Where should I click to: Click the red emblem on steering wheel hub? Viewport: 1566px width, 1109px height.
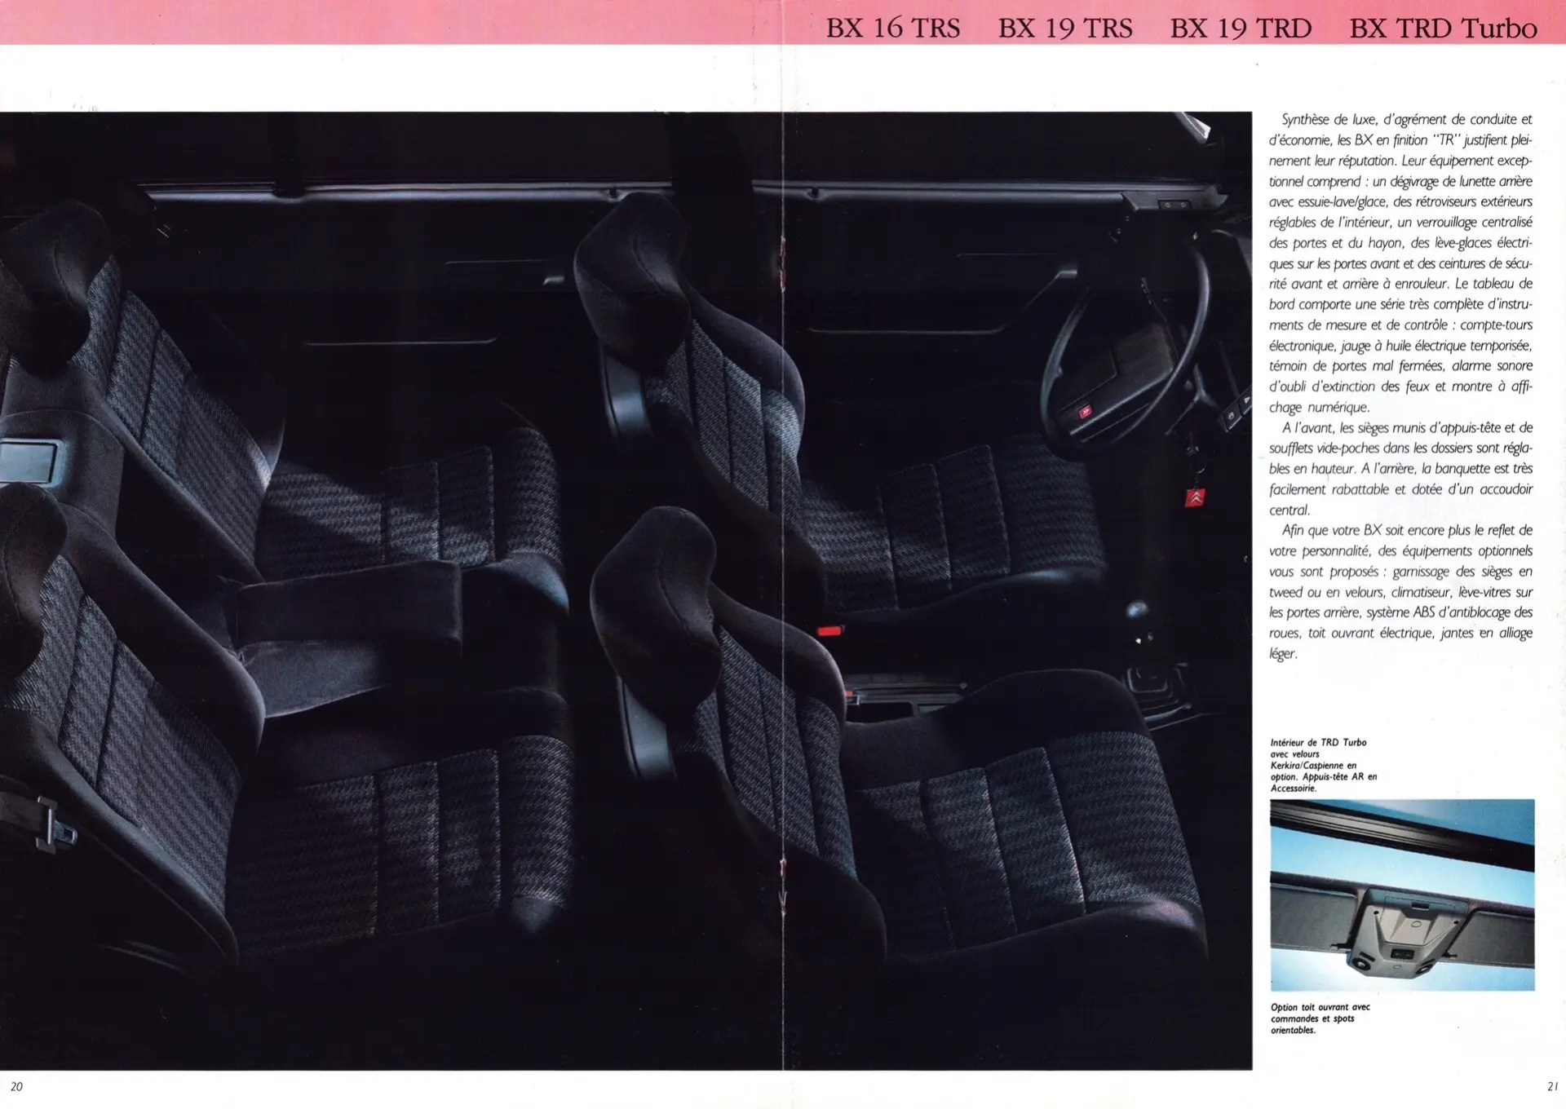1086,413
